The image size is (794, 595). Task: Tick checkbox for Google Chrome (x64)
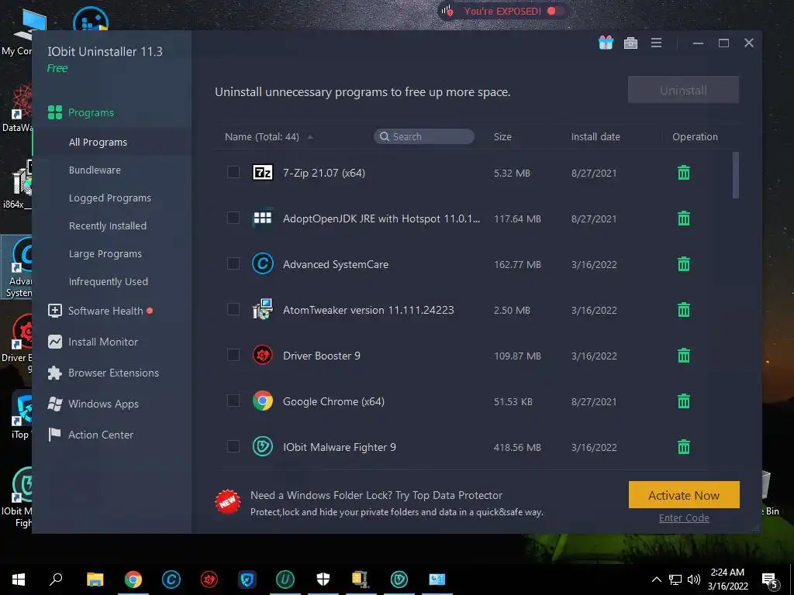pyautogui.click(x=233, y=401)
